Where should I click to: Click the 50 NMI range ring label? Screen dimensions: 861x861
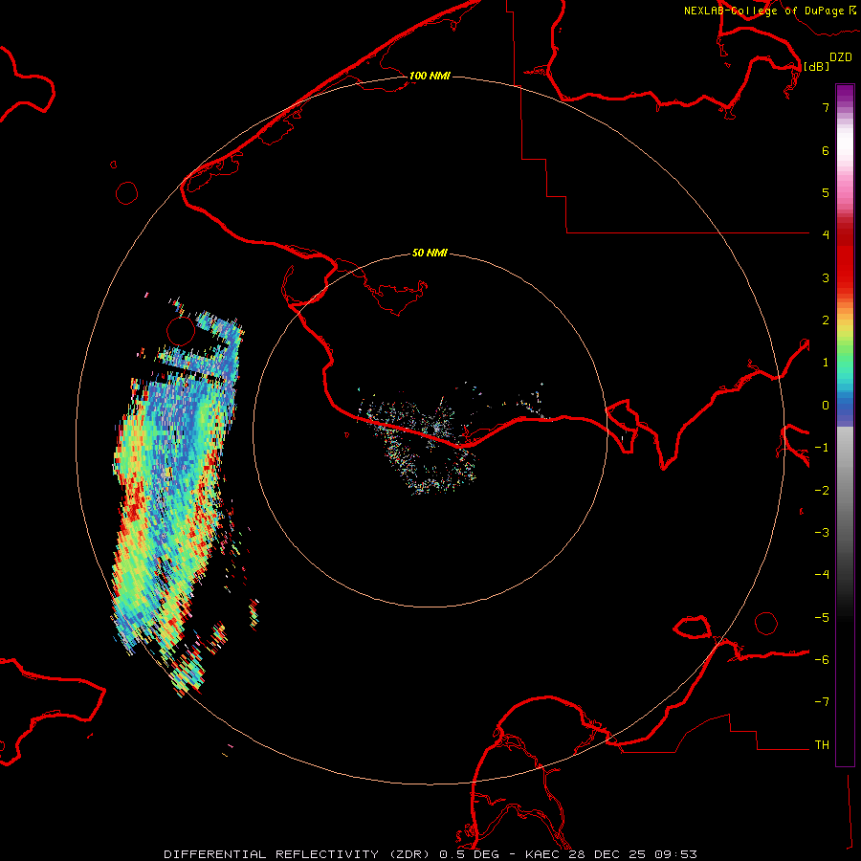(x=430, y=253)
